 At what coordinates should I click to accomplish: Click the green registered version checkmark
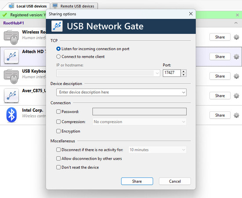coord(5,15)
